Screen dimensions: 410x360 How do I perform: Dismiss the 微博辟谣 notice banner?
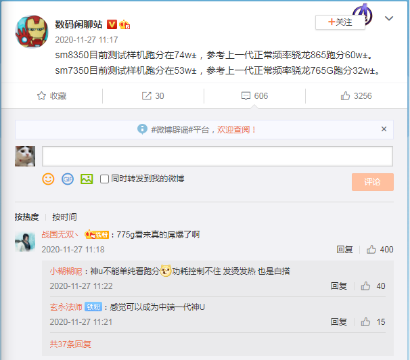coord(384,129)
